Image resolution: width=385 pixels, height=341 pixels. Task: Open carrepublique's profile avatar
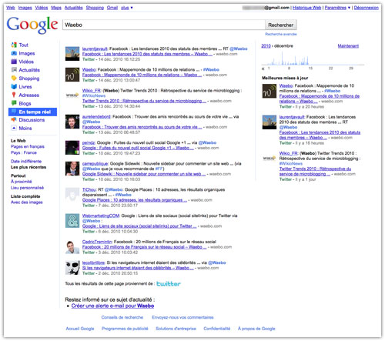click(x=72, y=169)
